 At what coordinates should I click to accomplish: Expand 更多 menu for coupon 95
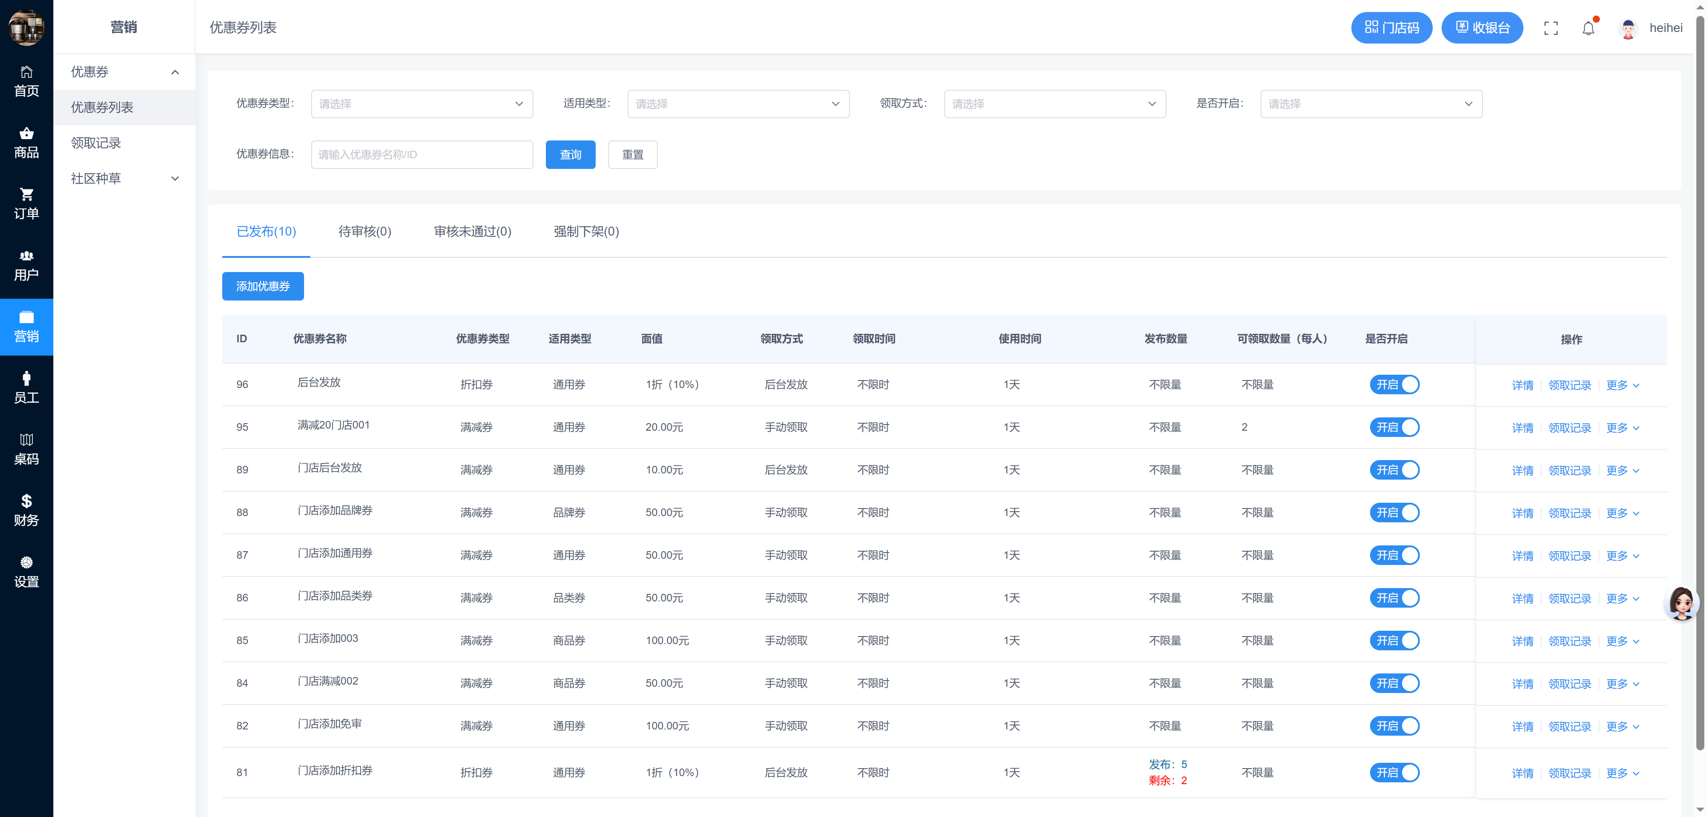tap(1622, 428)
